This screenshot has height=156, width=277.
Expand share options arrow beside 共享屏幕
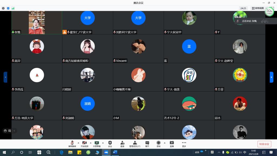(103, 143)
